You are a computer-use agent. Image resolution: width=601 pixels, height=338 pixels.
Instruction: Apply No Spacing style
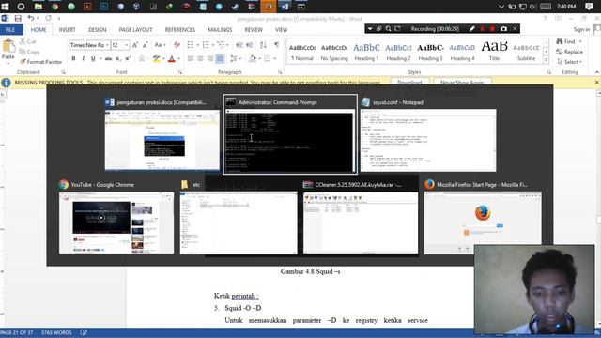tap(334, 52)
